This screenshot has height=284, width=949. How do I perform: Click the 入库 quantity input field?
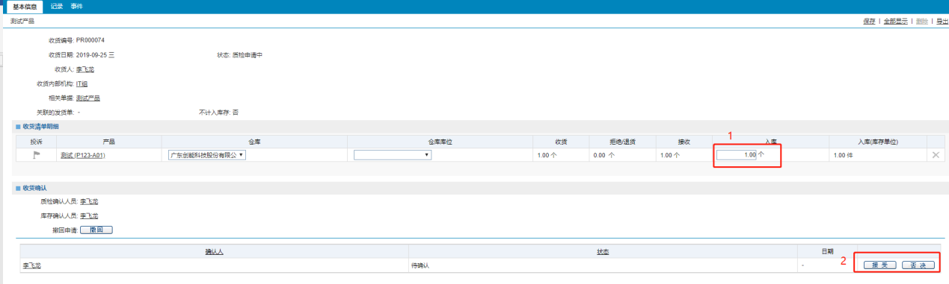[737, 155]
